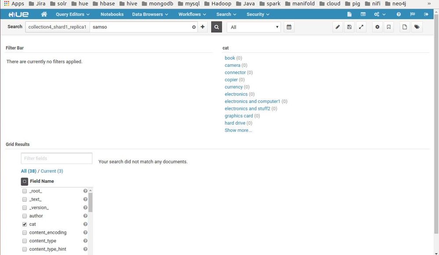Open the file browser card icon
The width and height of the screenshot is (439, 255).
(x=363, y=15)
